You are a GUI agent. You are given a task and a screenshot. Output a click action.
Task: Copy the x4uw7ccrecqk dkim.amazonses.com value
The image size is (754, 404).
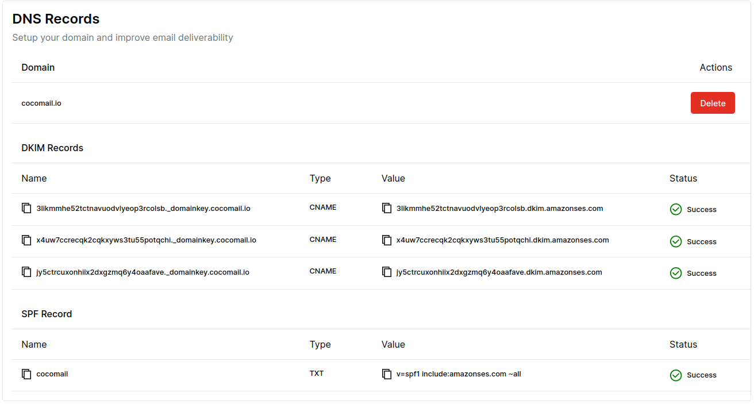[387, 240]
